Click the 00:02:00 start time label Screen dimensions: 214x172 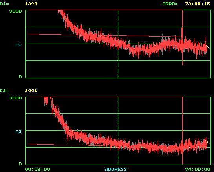point(38,169)
